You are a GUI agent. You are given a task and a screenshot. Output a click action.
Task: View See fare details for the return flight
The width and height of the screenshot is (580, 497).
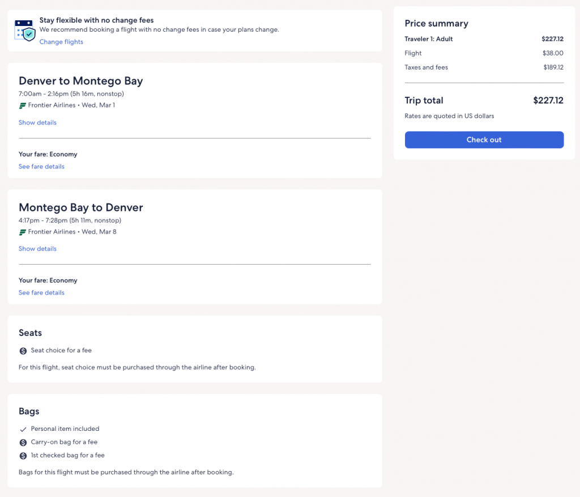(x=41, y=293)
